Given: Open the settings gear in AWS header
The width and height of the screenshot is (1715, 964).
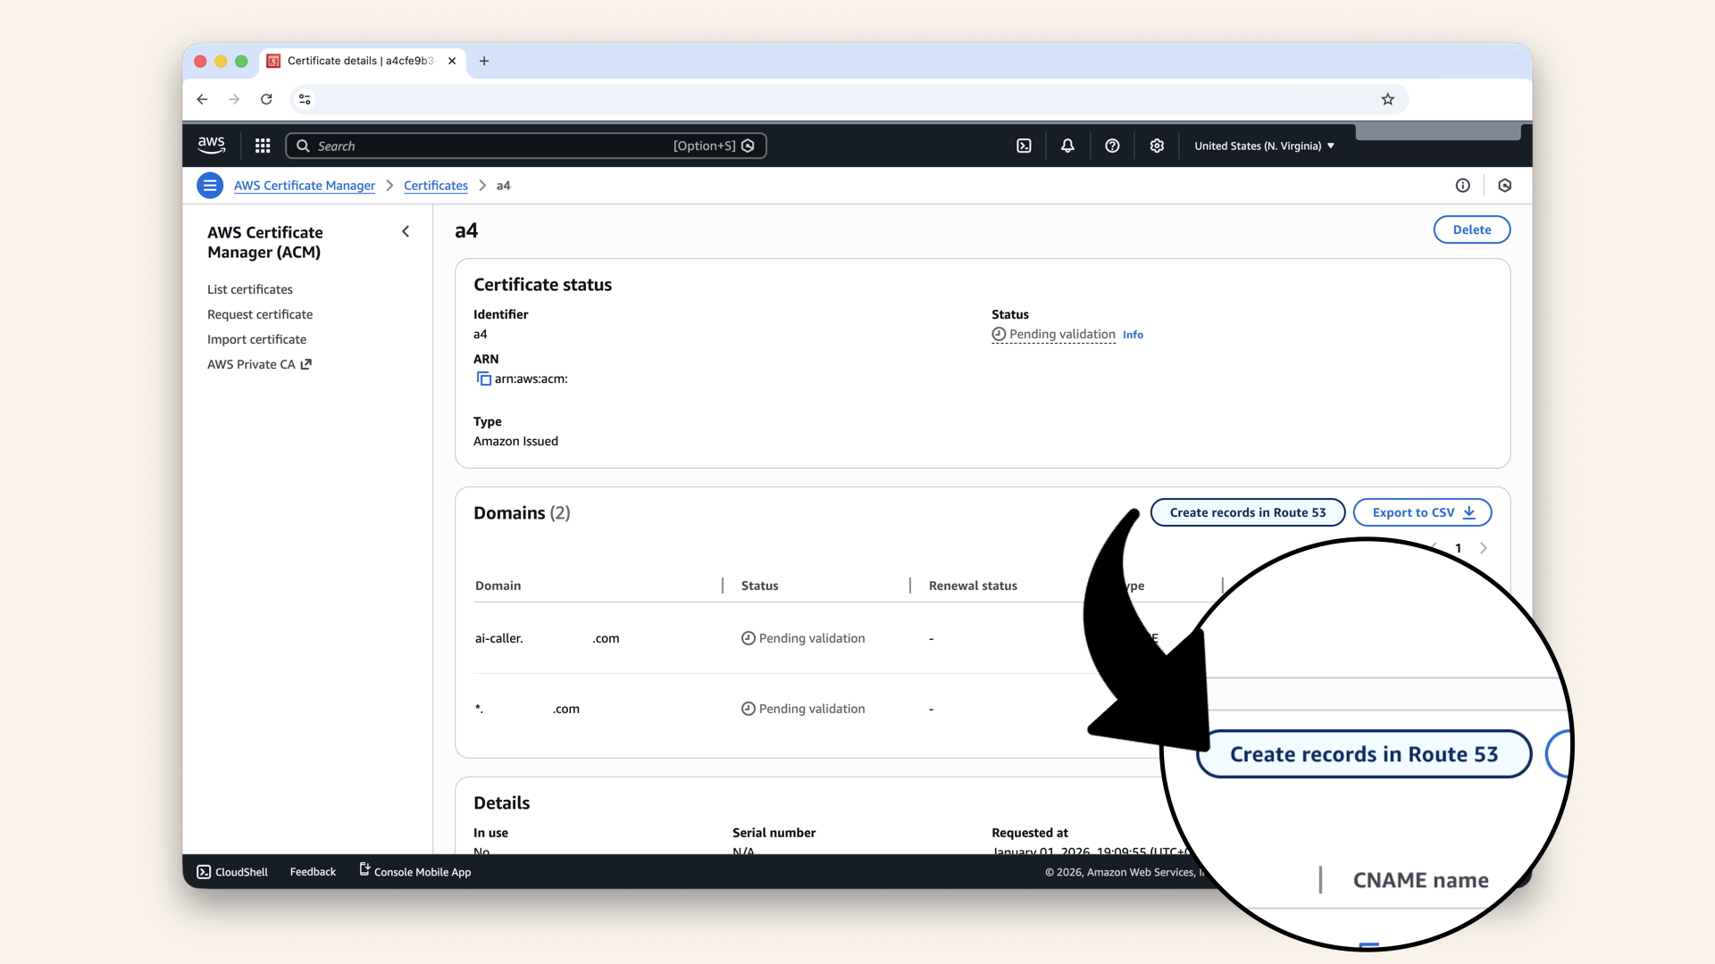Looking at the screenshot, I should point(1157,145).
